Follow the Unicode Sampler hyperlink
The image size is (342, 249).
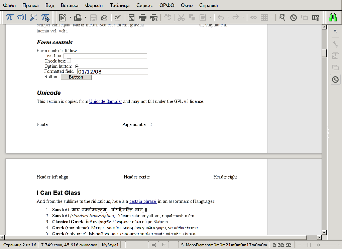point(106,101)
